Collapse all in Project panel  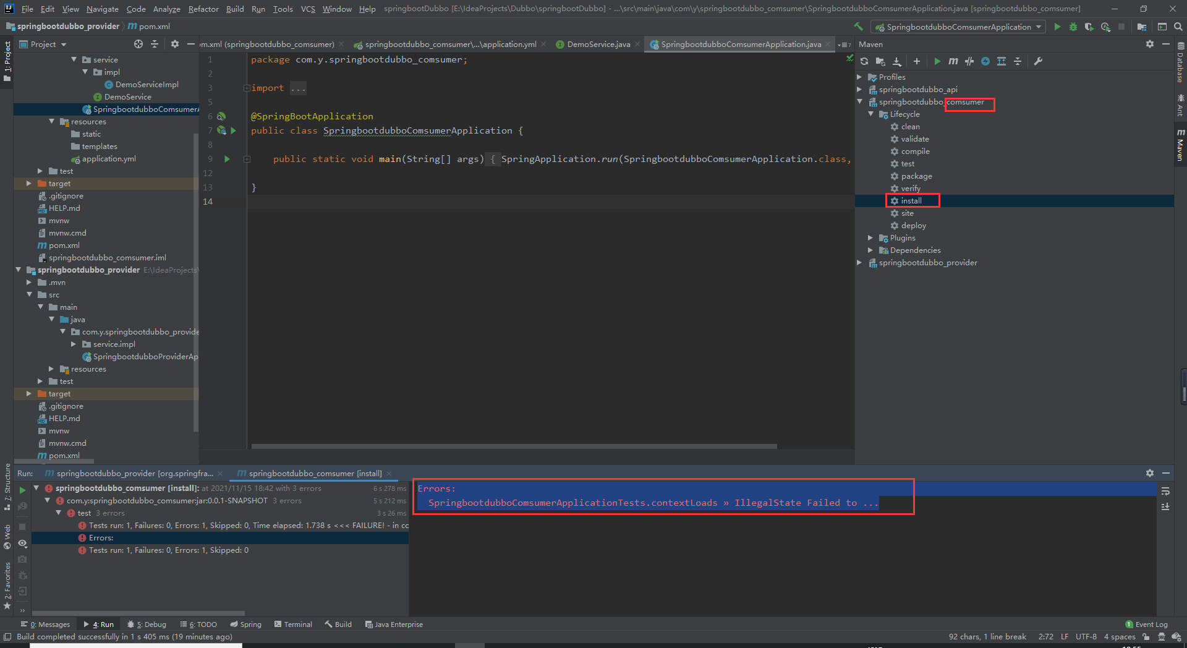tap(155, 44)
